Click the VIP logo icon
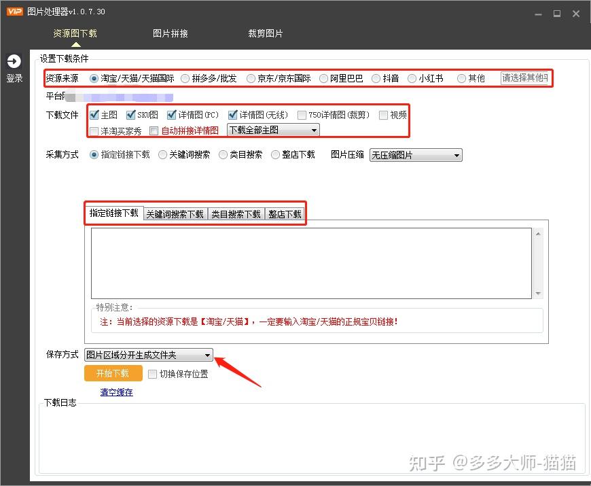Image resolution: width=591 pixels, height=486 pixels. pos(14,12)
